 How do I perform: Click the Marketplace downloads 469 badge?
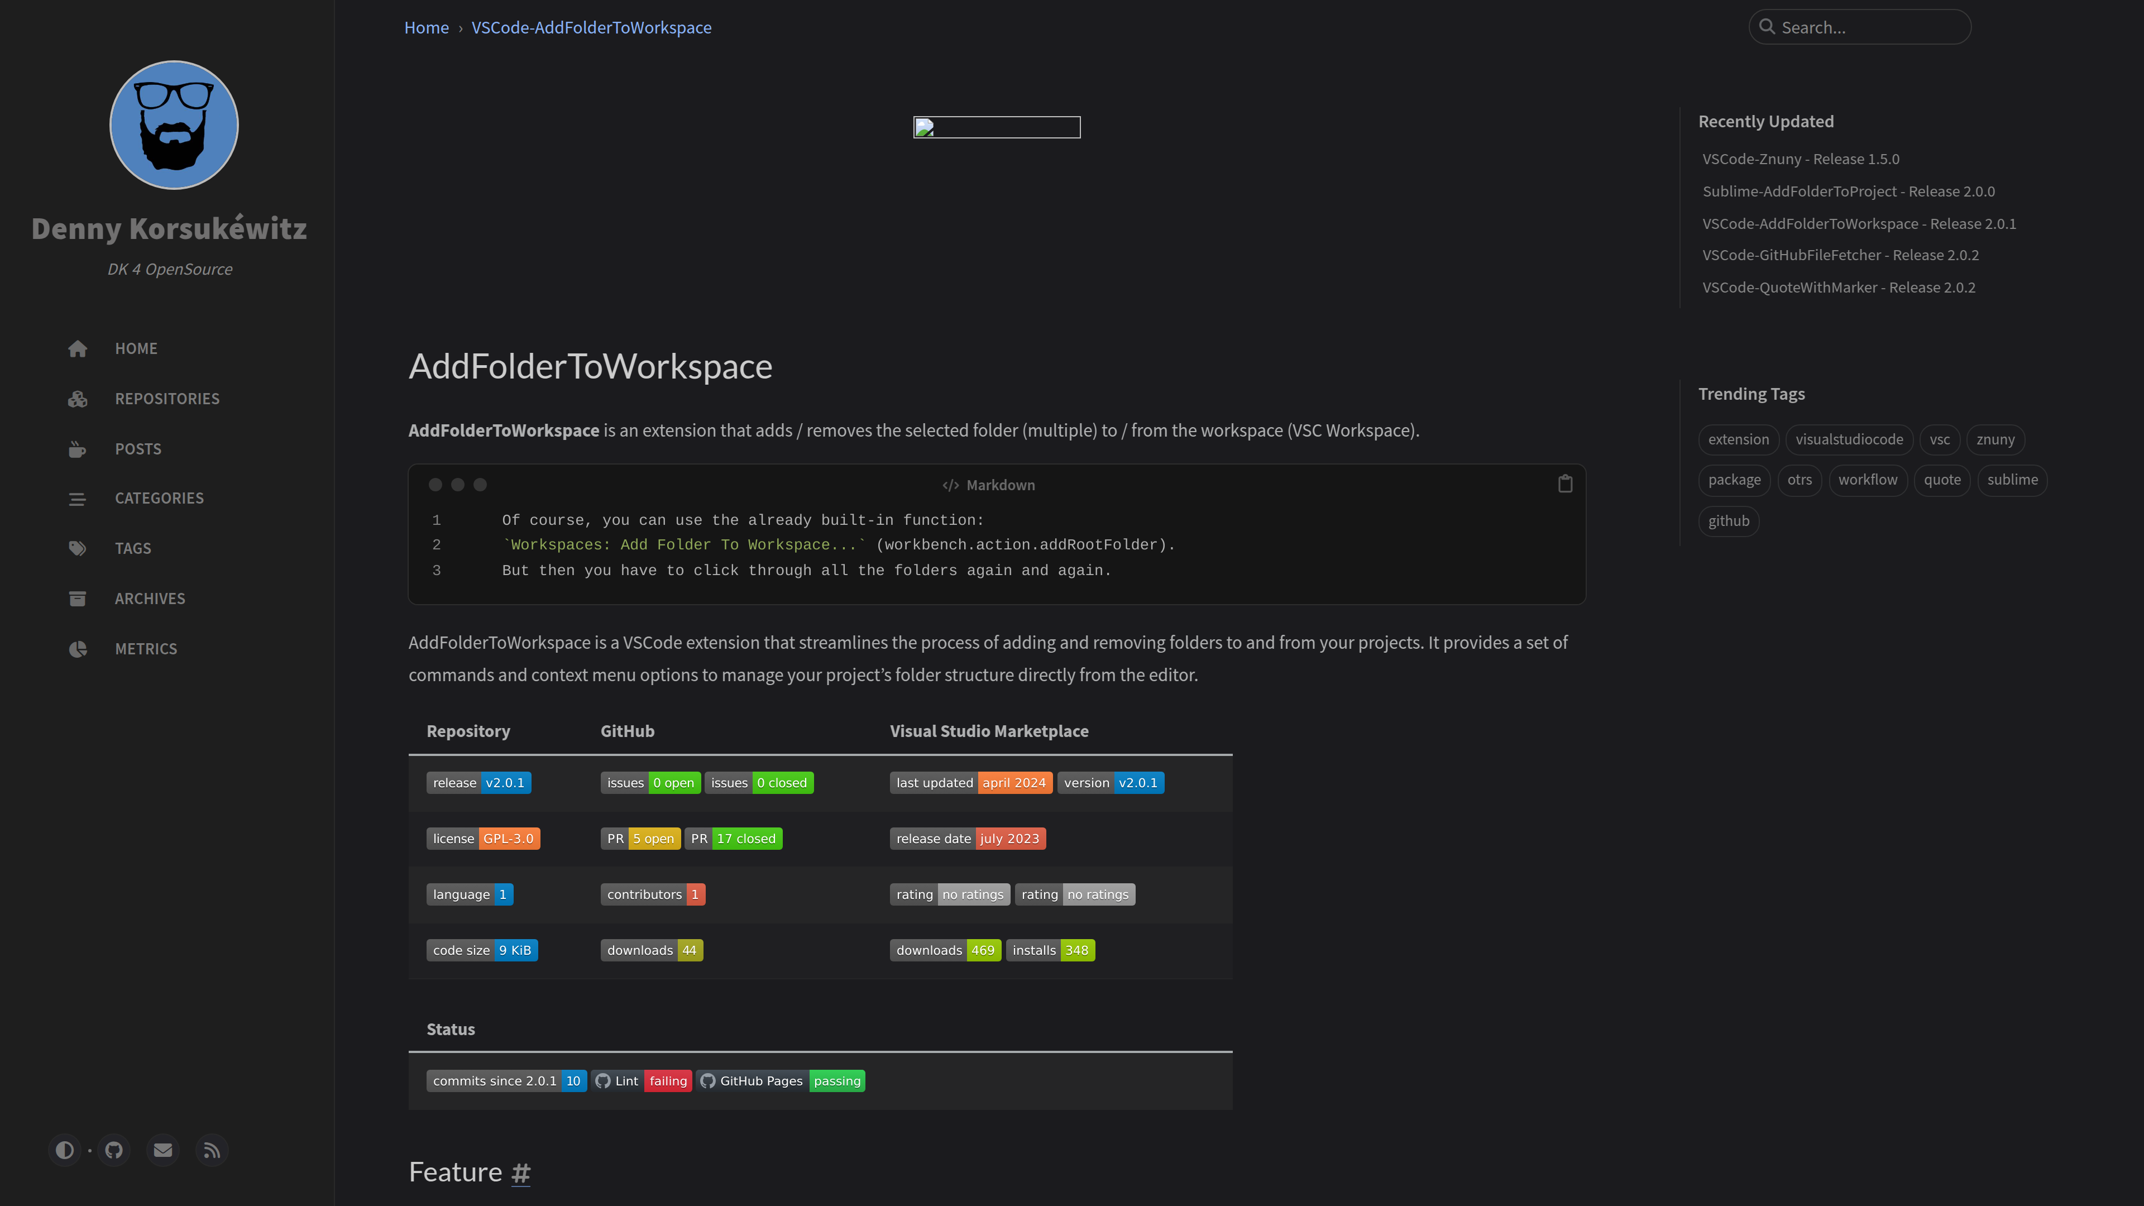945,950
